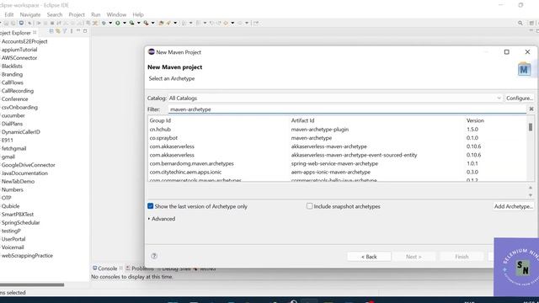Click the Debug toolbar icon
Viewport: 539px width, 303px height.
pos(104,23)
